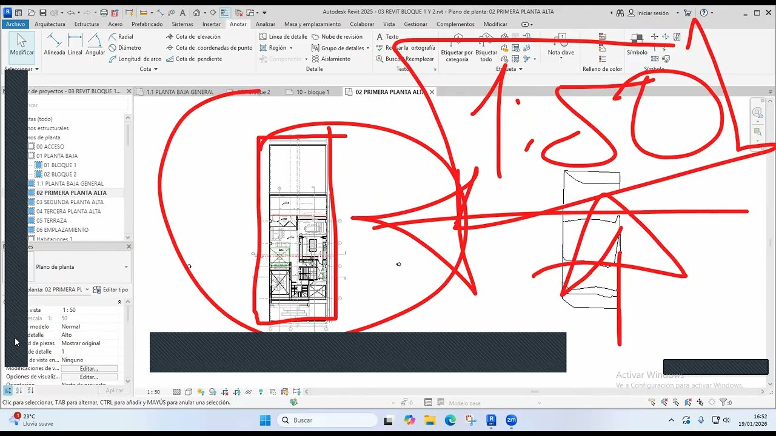Click Etiquetar todo tool
The height and width of the screenshot is (436, 776).
486,48
